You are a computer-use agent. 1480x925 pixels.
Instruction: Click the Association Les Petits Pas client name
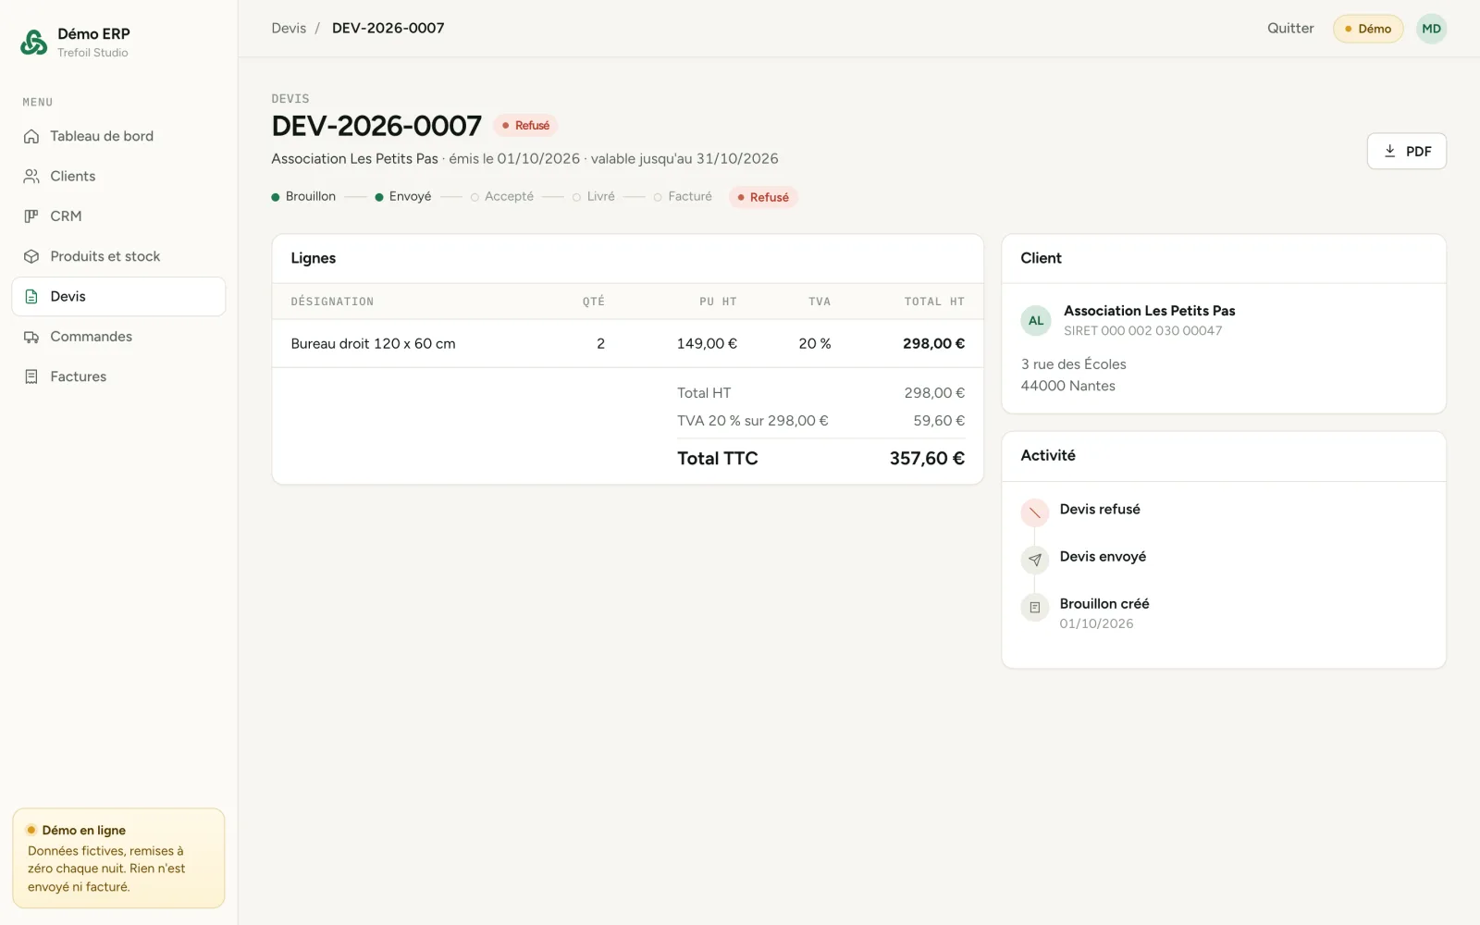pyautogui.click(x=1149, y=311)
